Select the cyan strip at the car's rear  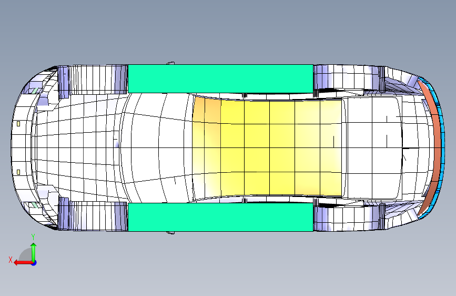tap(442, 147)
